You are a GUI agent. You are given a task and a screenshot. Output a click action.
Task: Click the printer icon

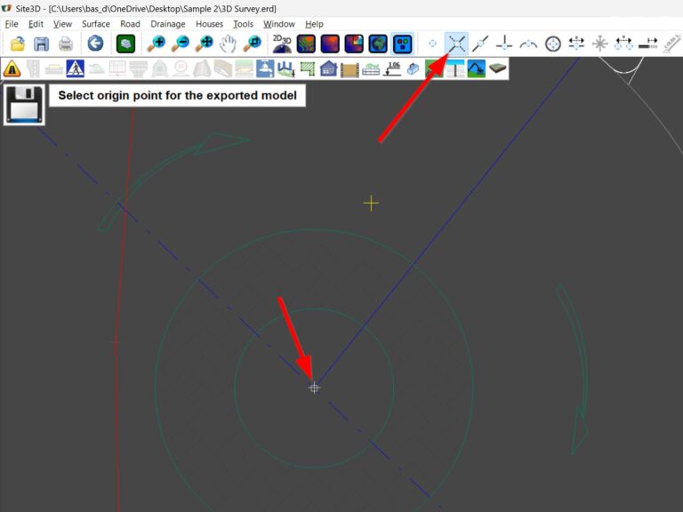pyautogui.click(x=66, y=44)
